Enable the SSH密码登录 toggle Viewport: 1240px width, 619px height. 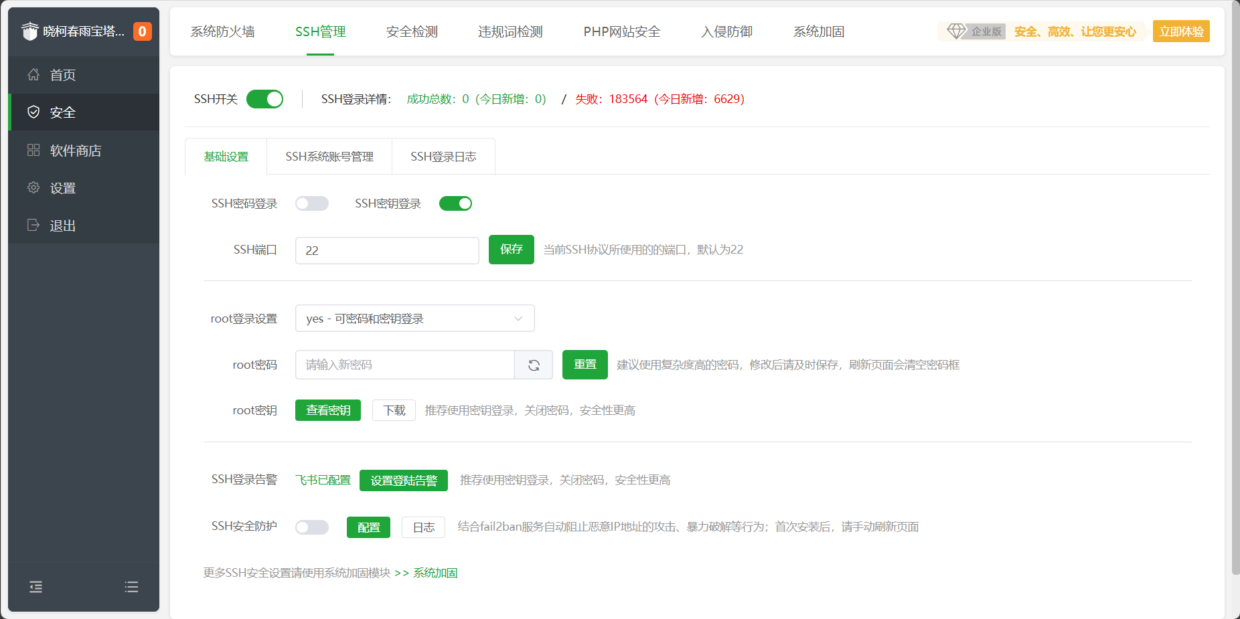click(x=311, y=203)
